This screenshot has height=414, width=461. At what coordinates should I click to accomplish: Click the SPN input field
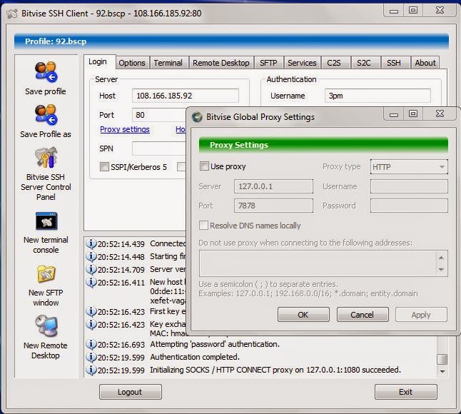point(159,148)
